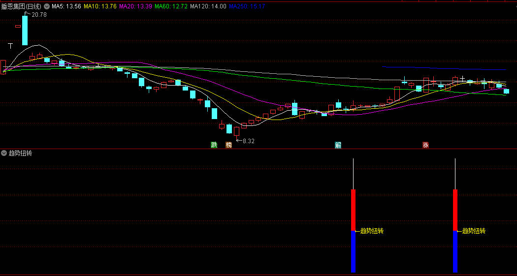Expand the 趋势扭转 indicator panel dropdown arrow
Image resolution: width=517 pixels, height=276 pixels.
(x=4, y=153)
